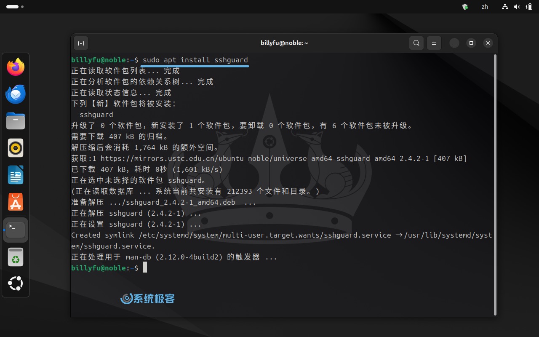This screenshot has width=539, height=337.
Task: Click the line '解压缩后会消耗 1,764 kB 的额外空间。'
Action: click(x=145, y=147)
